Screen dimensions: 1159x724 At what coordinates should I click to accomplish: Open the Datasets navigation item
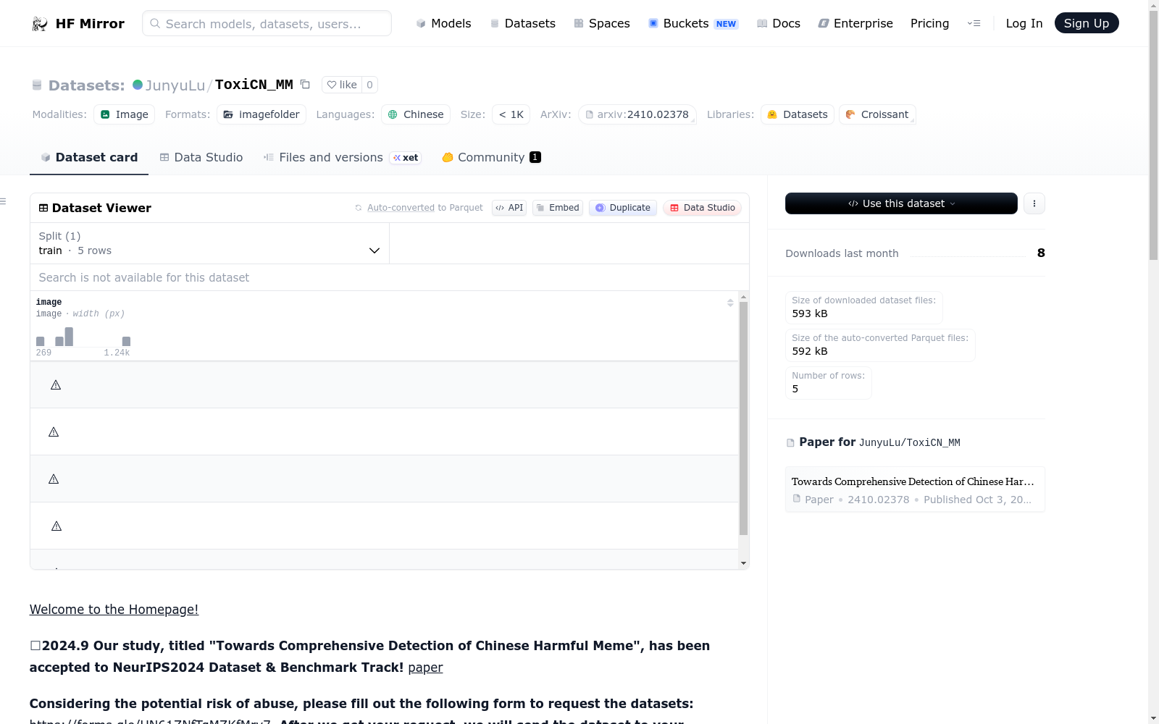[x=522, y=23]
